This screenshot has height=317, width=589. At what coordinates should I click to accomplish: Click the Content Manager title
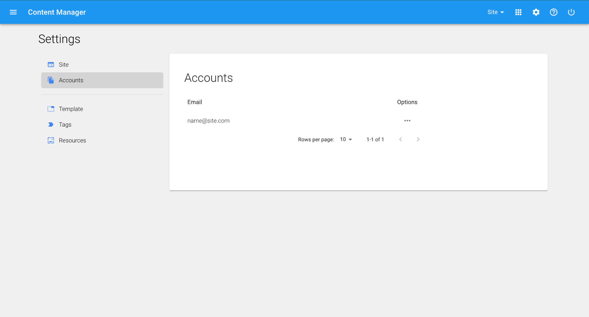point(57,12)
